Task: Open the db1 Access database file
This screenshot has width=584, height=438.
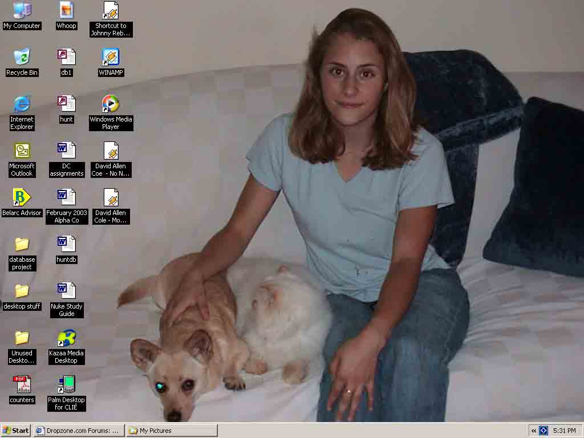Action: pos(66,58)
